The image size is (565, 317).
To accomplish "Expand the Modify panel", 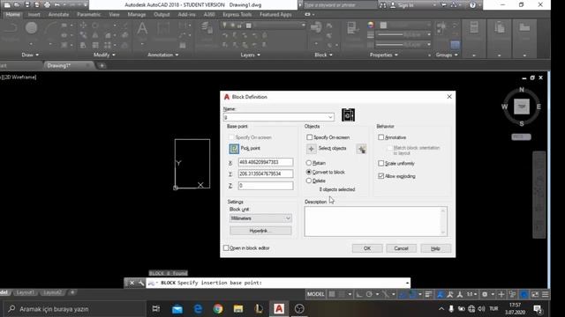I will [104, 55].
